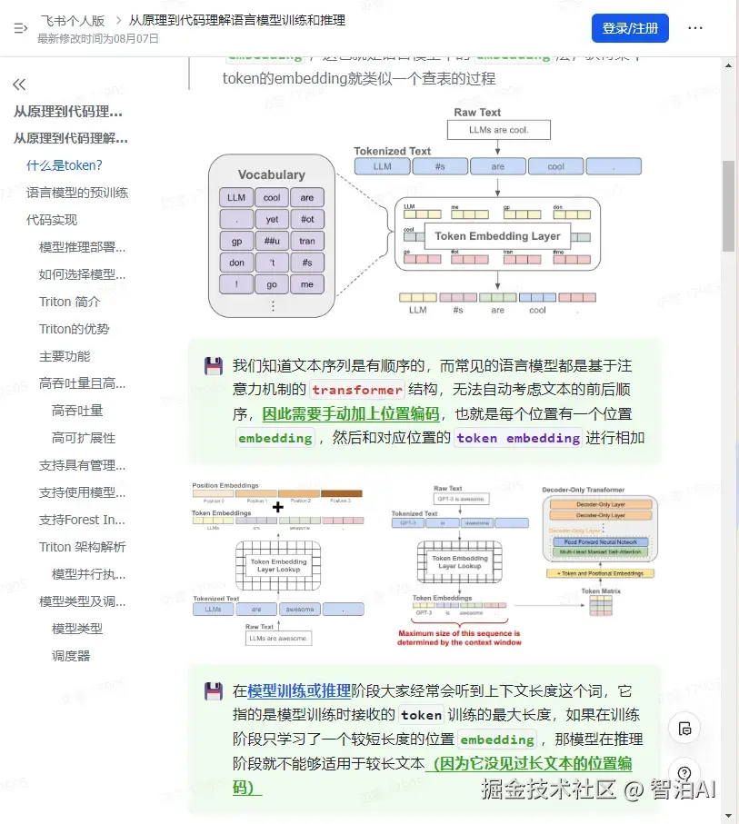Select outline item 支持Forest In...
The image size is (739, 824).
pos(82,521)
